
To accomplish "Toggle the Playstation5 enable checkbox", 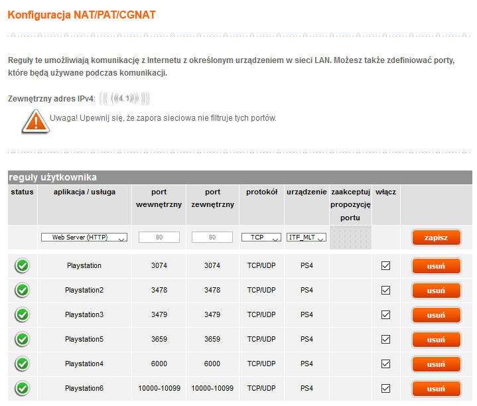I will [x=385, y=339].
